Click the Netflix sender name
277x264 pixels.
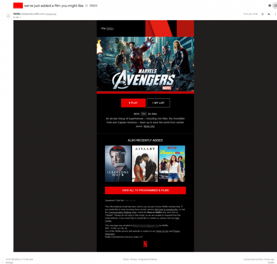(x=17, y=14)
